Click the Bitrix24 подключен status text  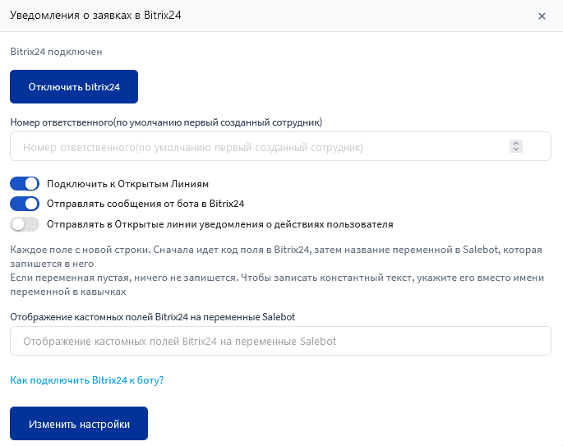tap(56, 52)
